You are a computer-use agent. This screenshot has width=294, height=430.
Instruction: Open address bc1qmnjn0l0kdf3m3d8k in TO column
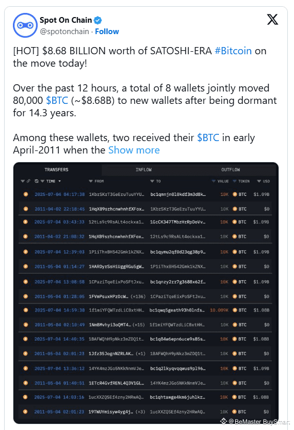click(x=178, y=194)
